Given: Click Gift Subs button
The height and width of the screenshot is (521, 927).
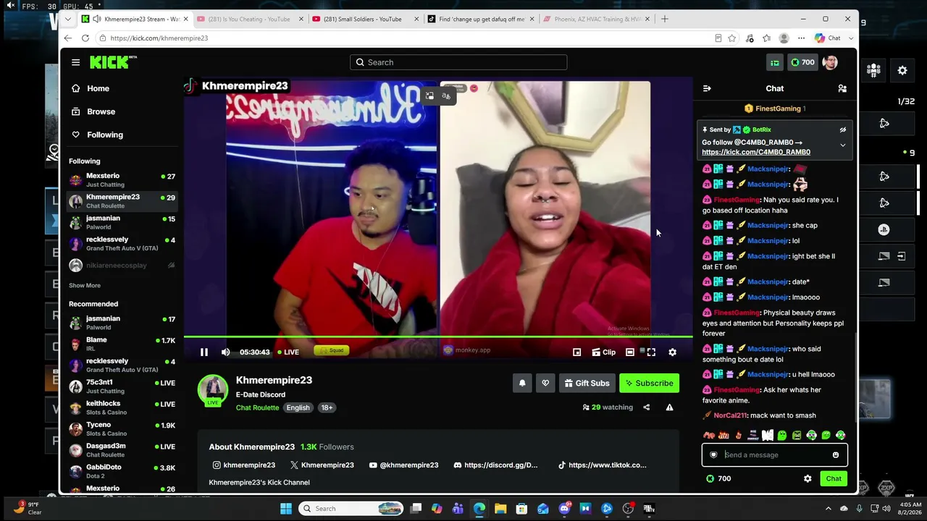Looking at the screenshot, I should pos(587,384).
